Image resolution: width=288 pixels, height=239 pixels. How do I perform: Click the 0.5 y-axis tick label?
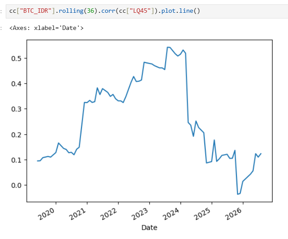coord(16,59)
